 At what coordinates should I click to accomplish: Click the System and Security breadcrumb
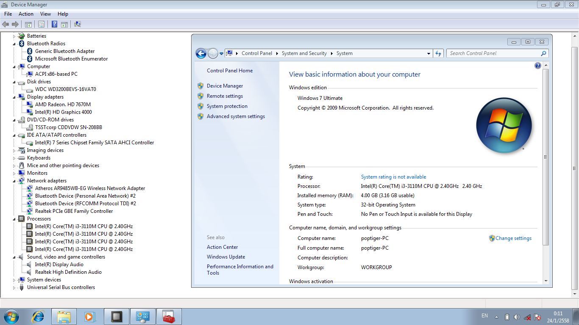304,53
